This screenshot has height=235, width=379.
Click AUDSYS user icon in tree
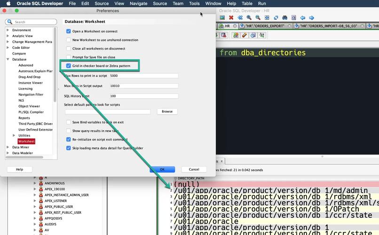(x=41, y=224)
